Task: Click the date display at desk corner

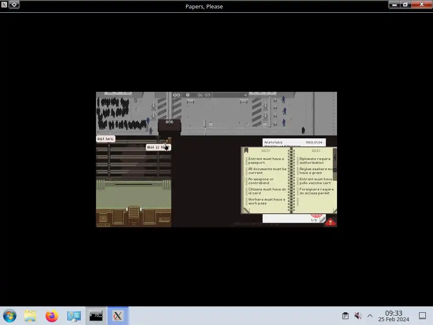Action: pyautogui.click(x=103, y=225)
